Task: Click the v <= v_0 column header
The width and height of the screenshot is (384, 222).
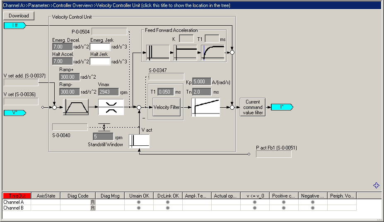Action: tap(255, 196)
